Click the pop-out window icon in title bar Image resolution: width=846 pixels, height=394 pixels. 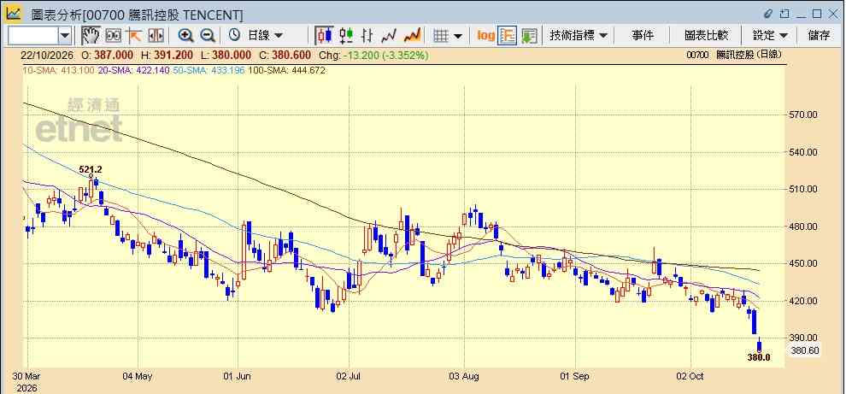pos(785,14)
